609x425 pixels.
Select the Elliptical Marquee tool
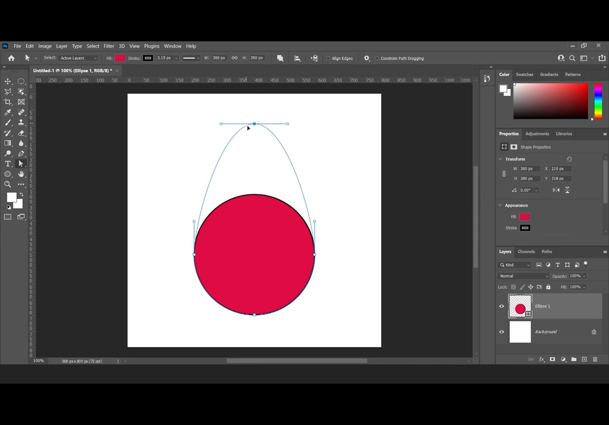pos(21,81)
